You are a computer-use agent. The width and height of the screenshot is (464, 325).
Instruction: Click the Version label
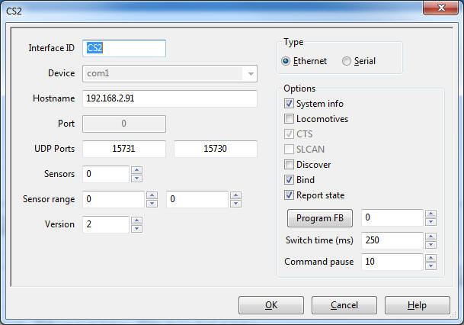point(59,224)
